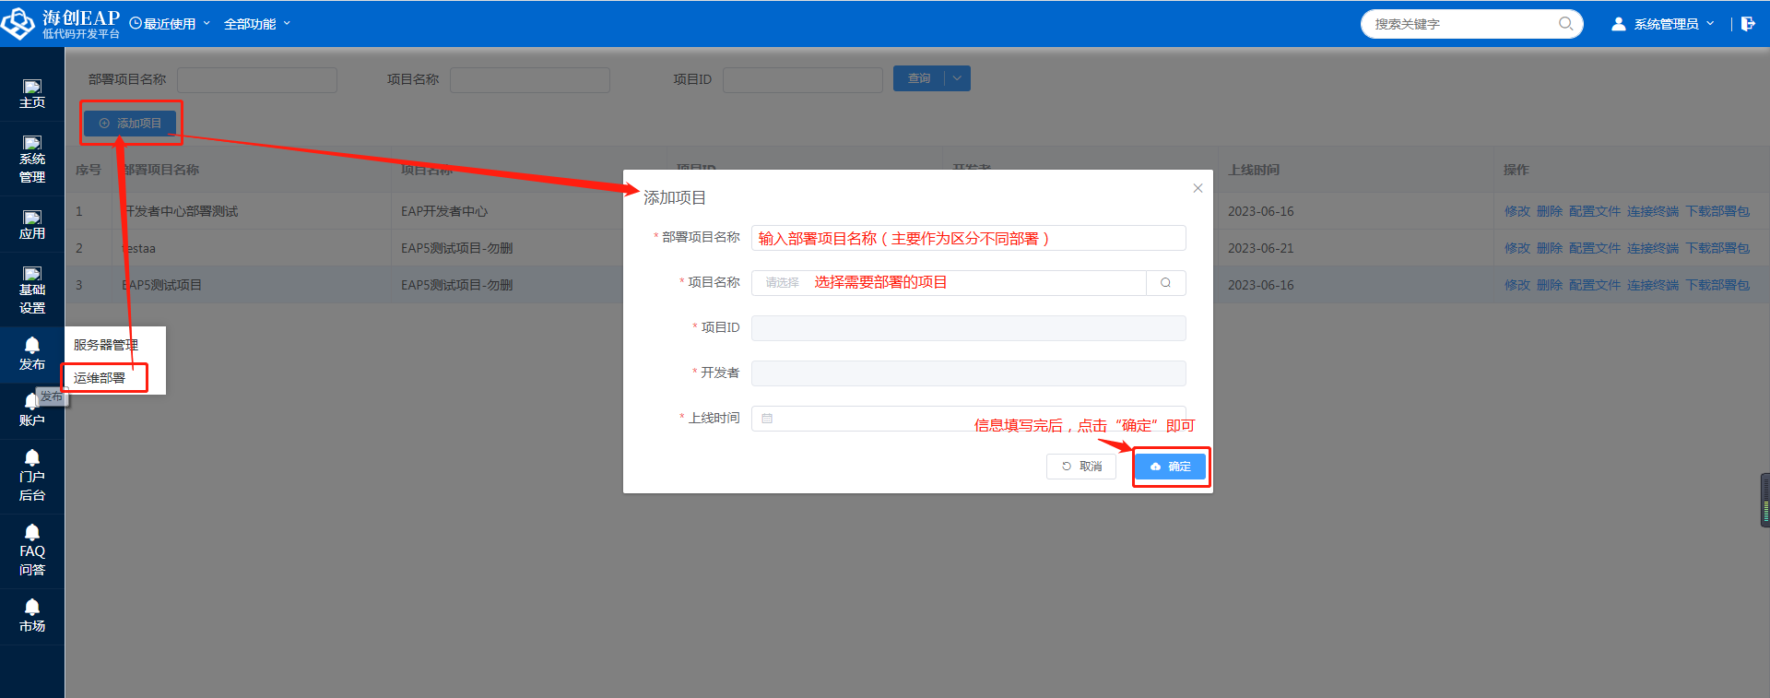The image size is (1770, 698).
Task: Open FAQ问答 in the sidebar
Action: (32, 550)
